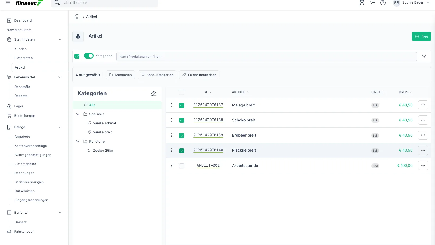Image resolution: width=435 pixels, height=245 pixels.
Task: Open more options for Malaga breit
Action: tap(423, 105)
